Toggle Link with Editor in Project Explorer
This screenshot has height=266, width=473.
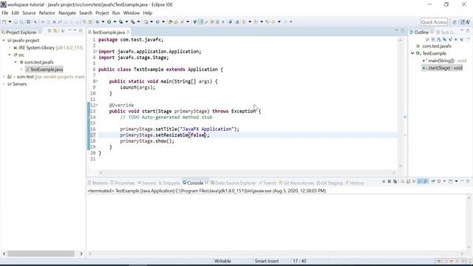coord(55,31)
